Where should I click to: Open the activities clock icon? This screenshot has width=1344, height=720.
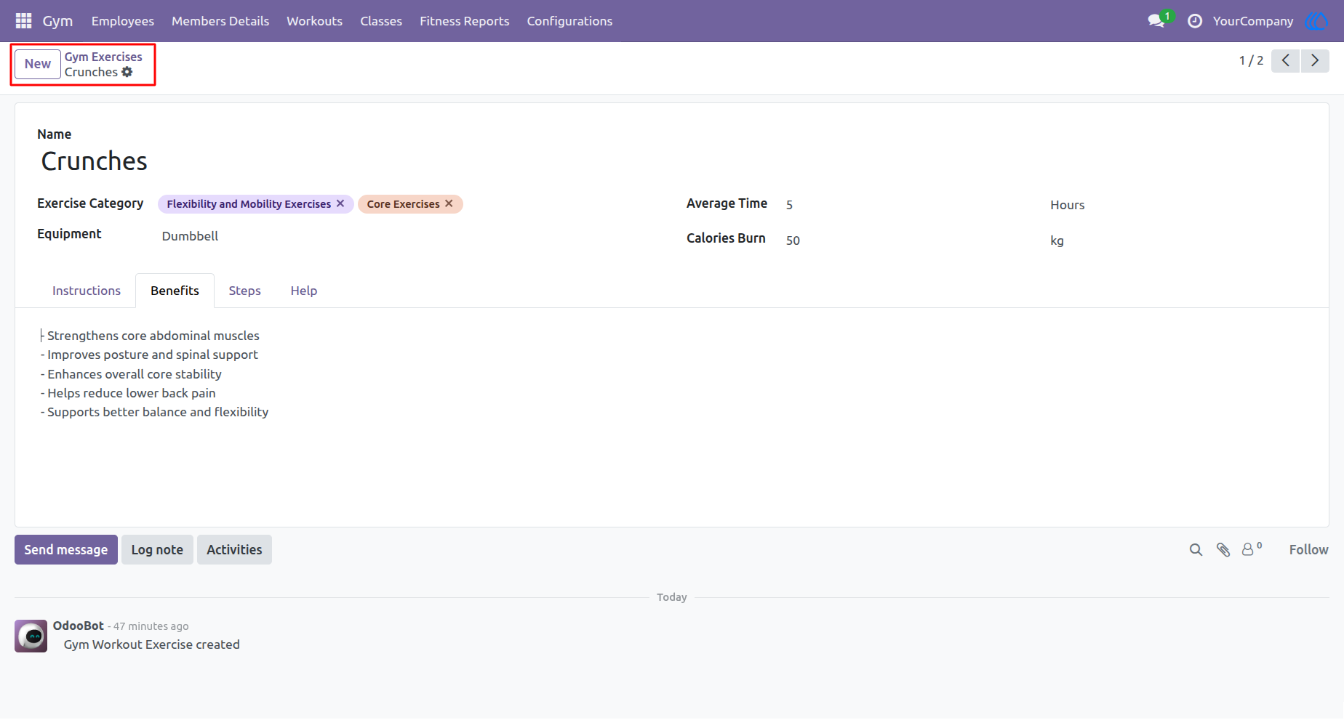click(x=1194, y=21)
